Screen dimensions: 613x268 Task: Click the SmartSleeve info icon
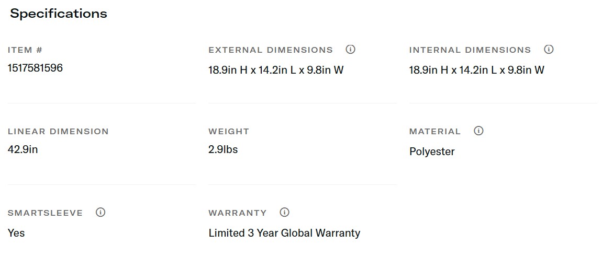(101, 213)
